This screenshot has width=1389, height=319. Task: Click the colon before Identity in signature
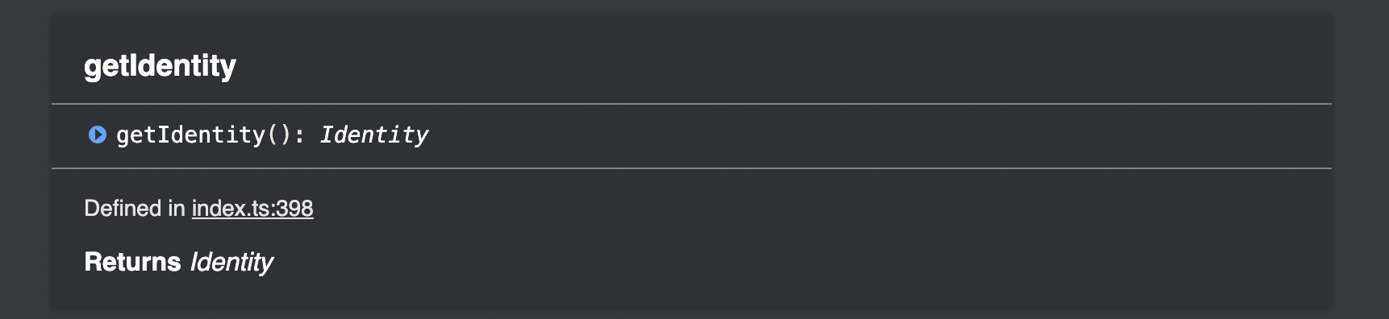(x=299, y=135)
